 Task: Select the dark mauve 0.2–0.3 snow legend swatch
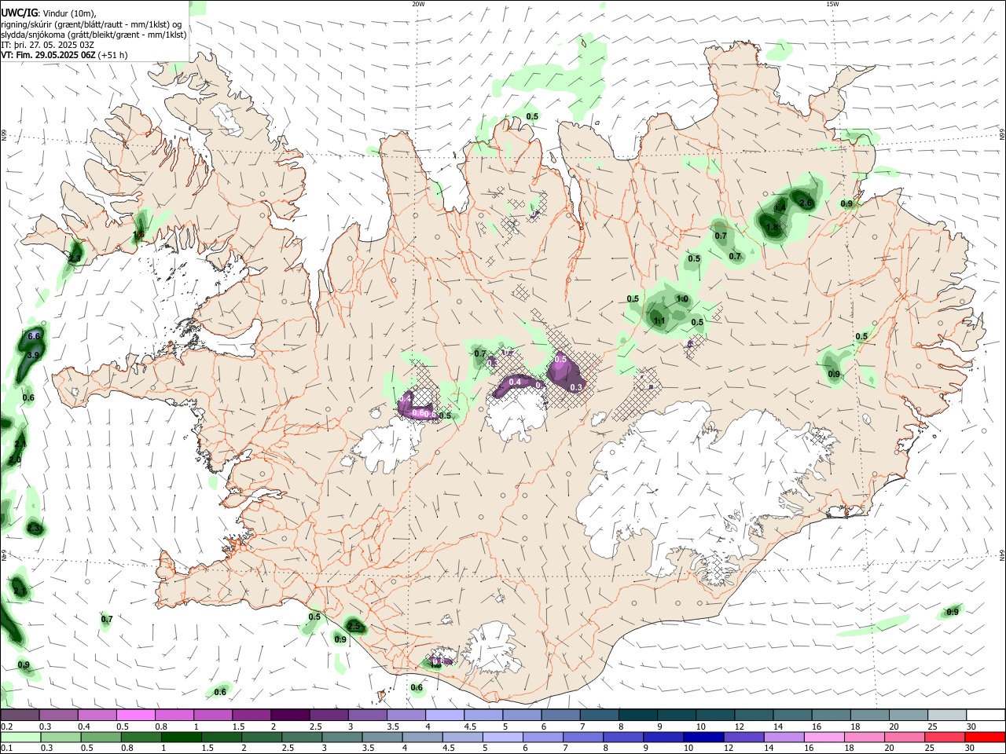tap(20, 716)
